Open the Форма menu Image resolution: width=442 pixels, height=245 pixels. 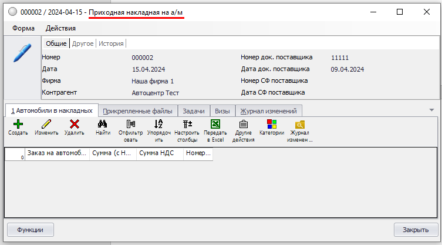point(23,28)
